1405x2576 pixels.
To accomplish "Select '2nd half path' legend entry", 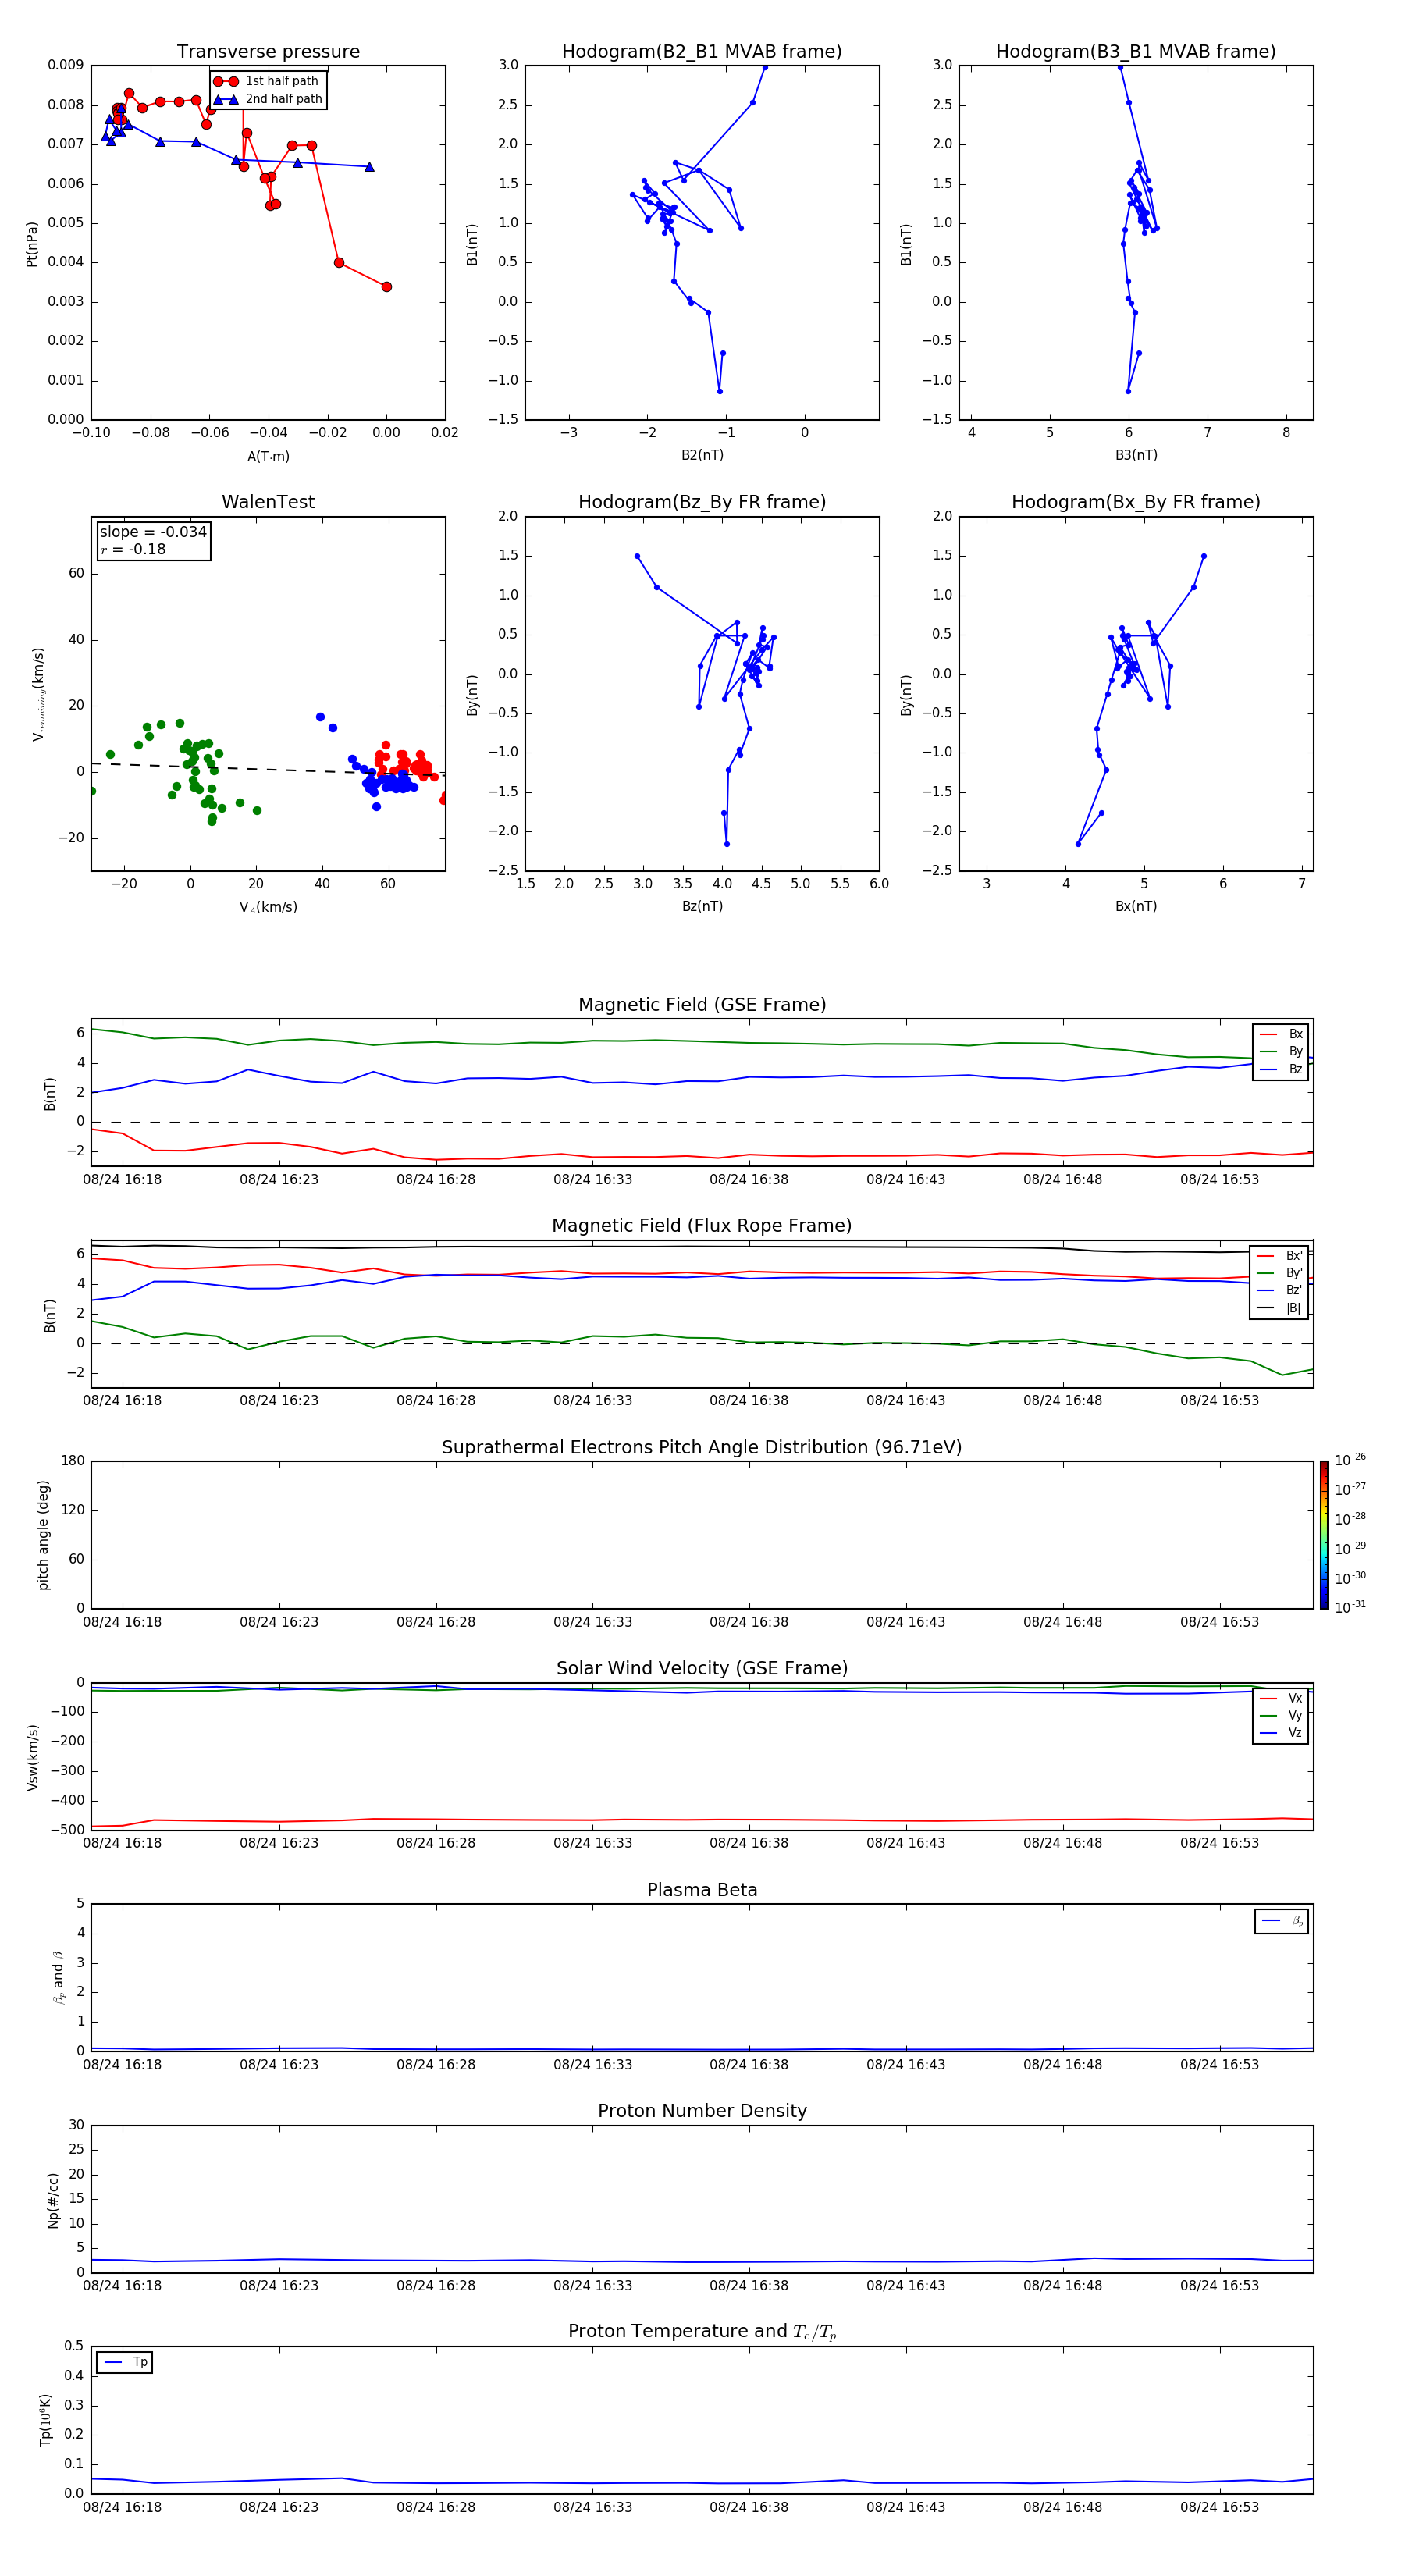I will pyautogui.click(x=268, y=99).
